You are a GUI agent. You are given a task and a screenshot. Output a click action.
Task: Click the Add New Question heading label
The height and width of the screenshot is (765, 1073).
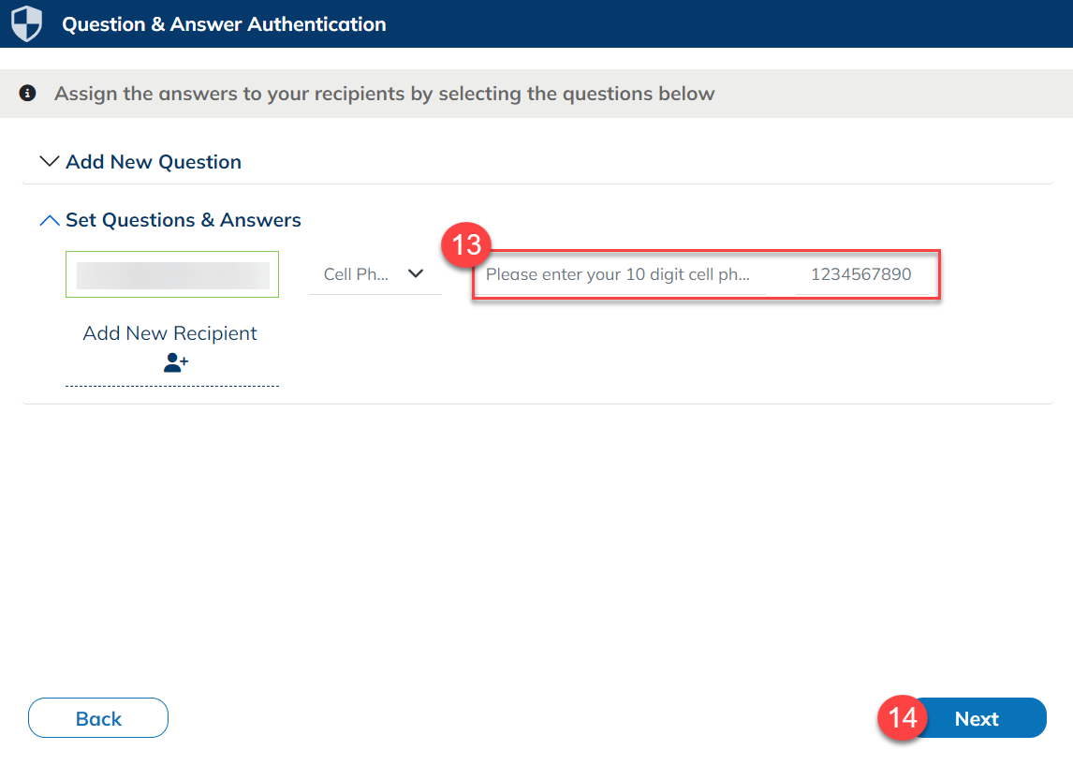(x=153, y=161)
